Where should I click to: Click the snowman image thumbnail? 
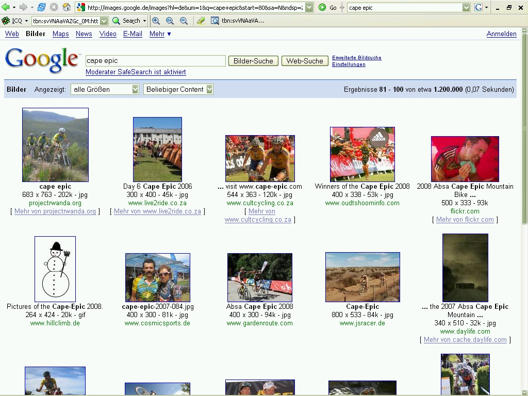55,269
